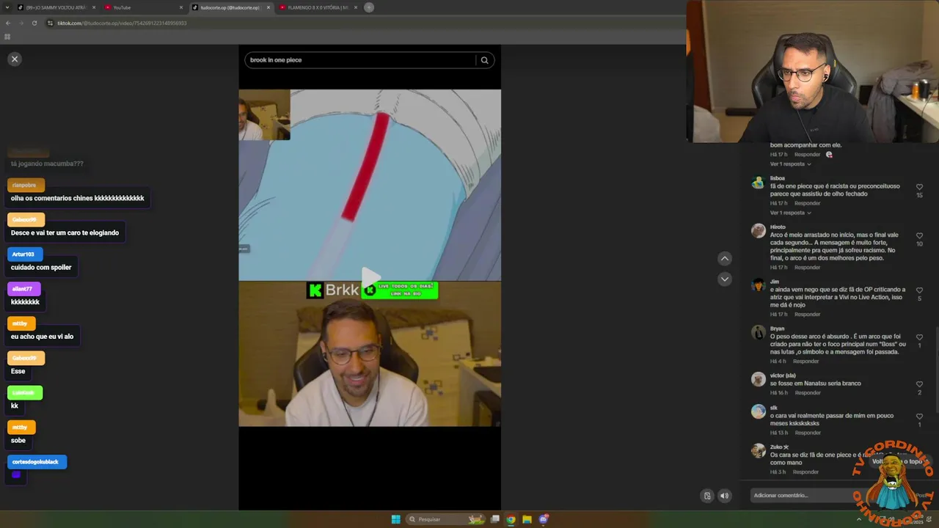Image resolution: width=939 pixels, height=528 pixels.
Task: Like victor (sla)'s comment
Action: pyautogui.click(x=919, y=384)
